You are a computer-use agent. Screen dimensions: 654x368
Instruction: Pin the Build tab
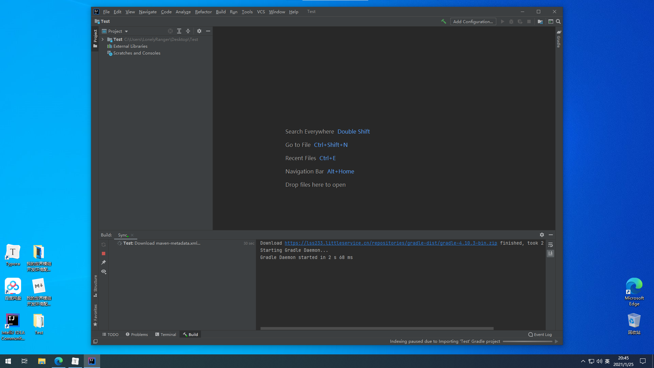[x=104, y=262]
